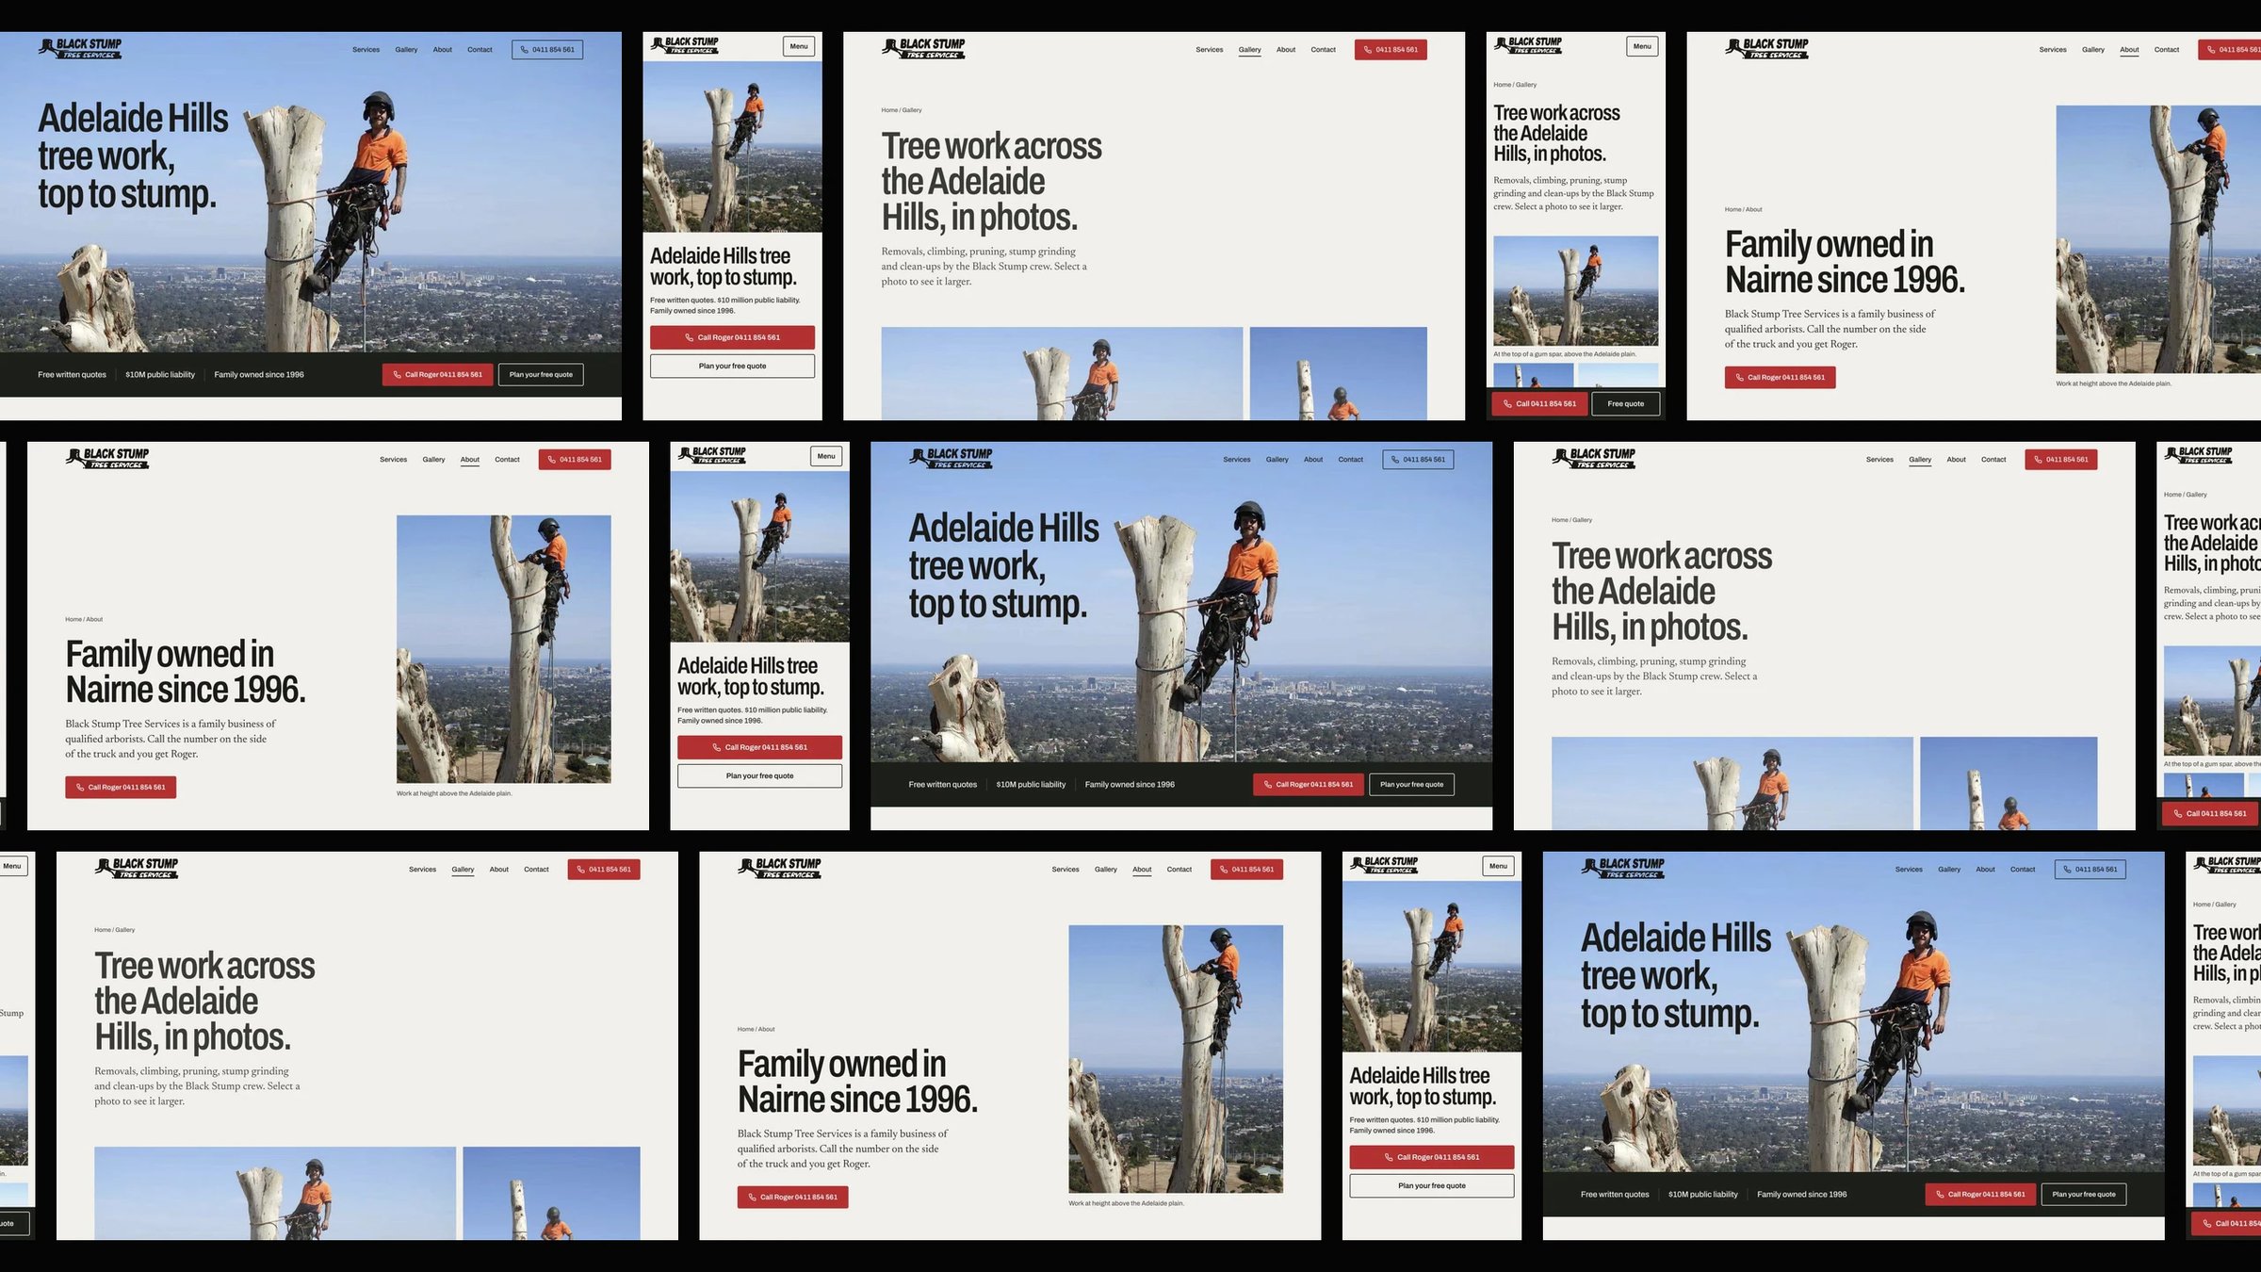Click outlined phone button in bottom-row homepage header
This screenshot has height=1272, width=2261.
[2090, 870]
